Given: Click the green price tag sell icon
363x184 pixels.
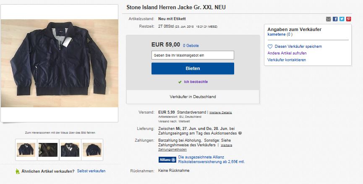Looking at the screenshot, I should point(17,171).
